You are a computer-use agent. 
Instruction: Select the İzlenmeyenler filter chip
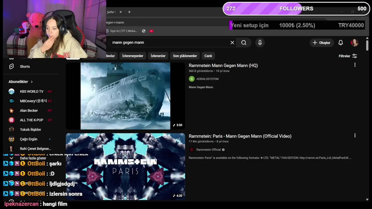tap(133, 56)
